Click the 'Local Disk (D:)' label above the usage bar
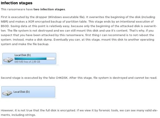The height and width of the screenshot is (118, 160). point(23,55)
